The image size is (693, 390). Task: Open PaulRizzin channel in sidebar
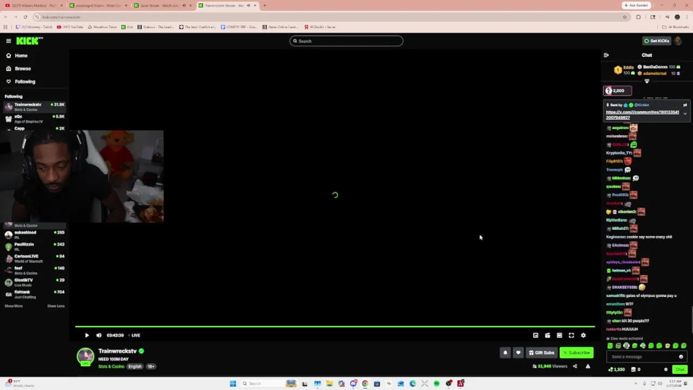pyautogui.click(x=35, y=246)
